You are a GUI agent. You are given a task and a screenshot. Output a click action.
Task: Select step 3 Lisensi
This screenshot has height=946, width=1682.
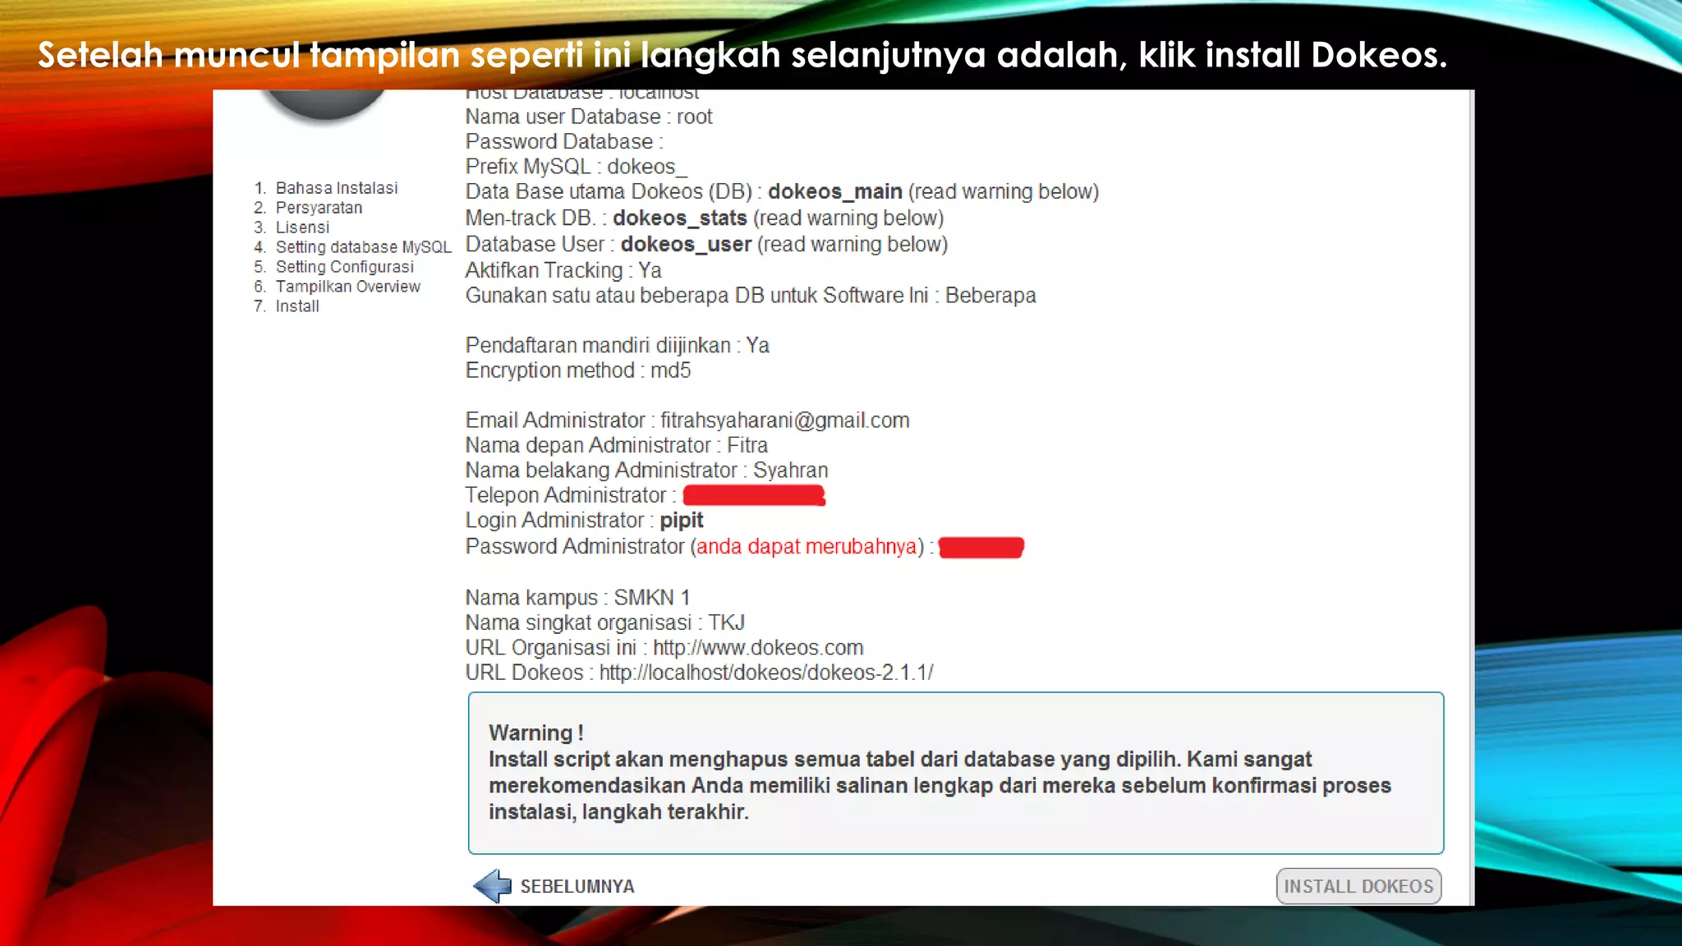302,227
